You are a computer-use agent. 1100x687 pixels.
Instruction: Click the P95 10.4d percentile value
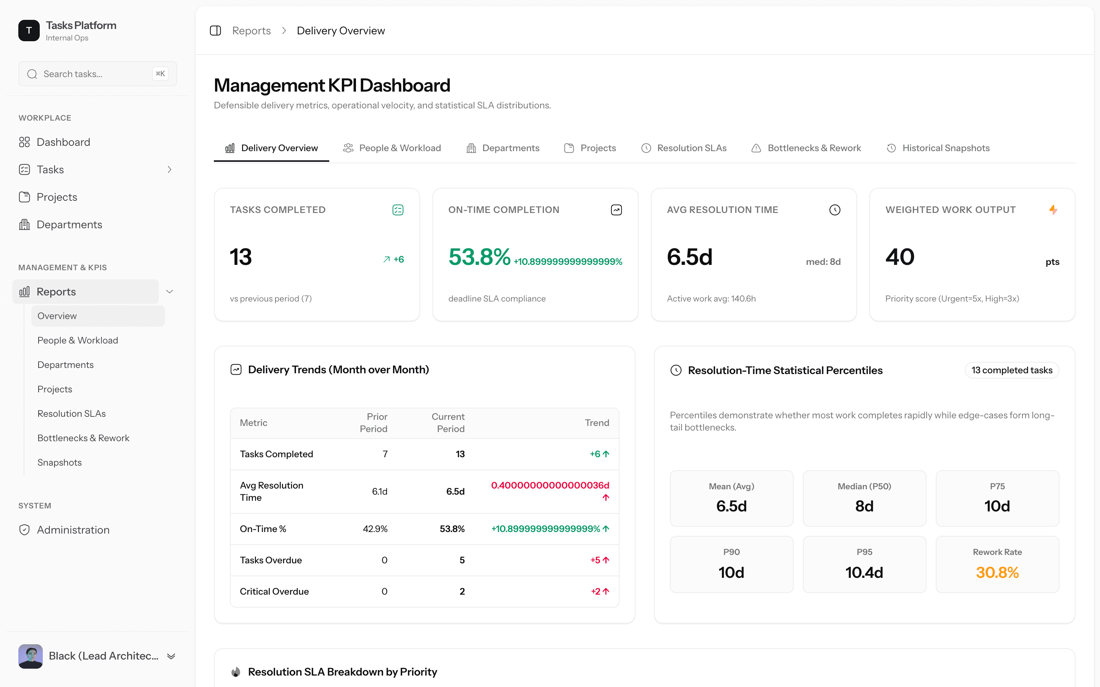pyautogui.click(x=864, y=572)
